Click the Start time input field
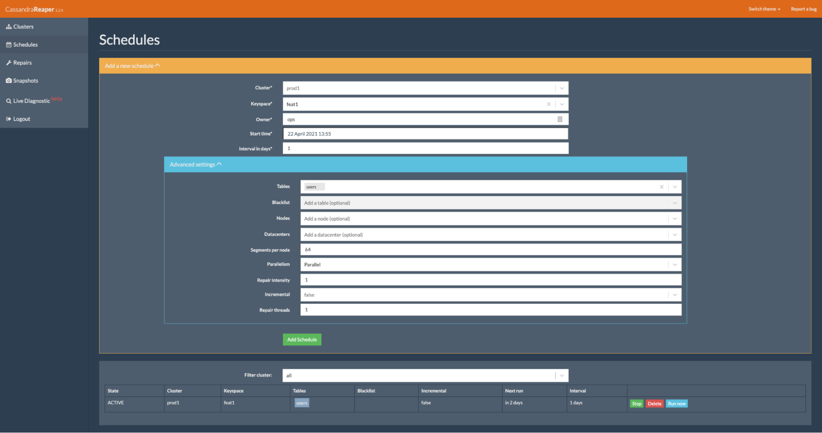The height and width of the screenshot is (433, 822). (425, 134)
